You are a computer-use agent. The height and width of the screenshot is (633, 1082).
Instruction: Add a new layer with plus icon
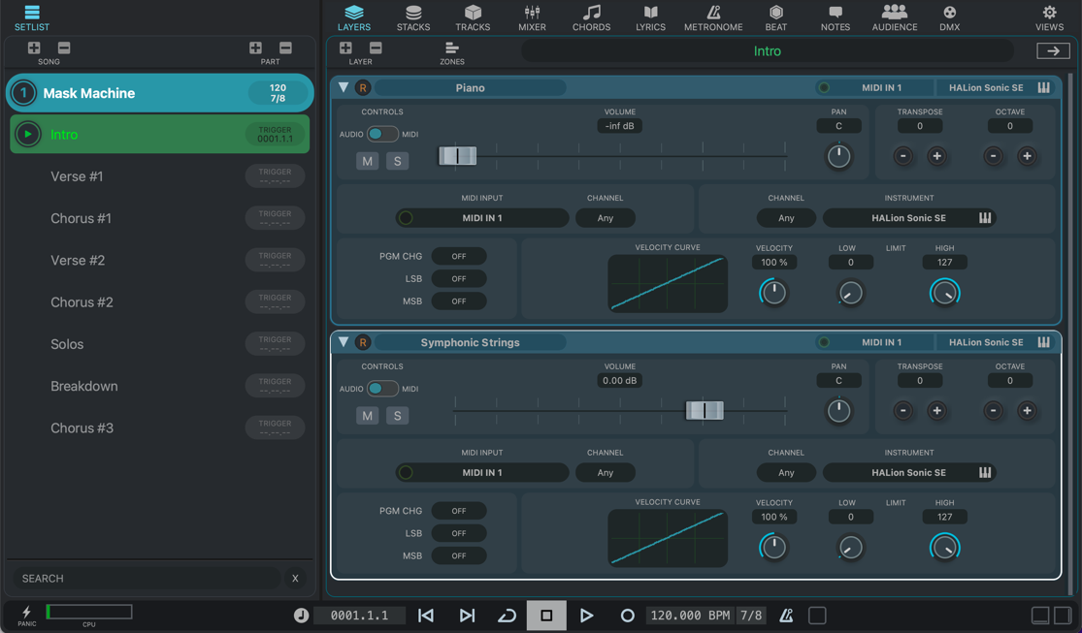345,48
